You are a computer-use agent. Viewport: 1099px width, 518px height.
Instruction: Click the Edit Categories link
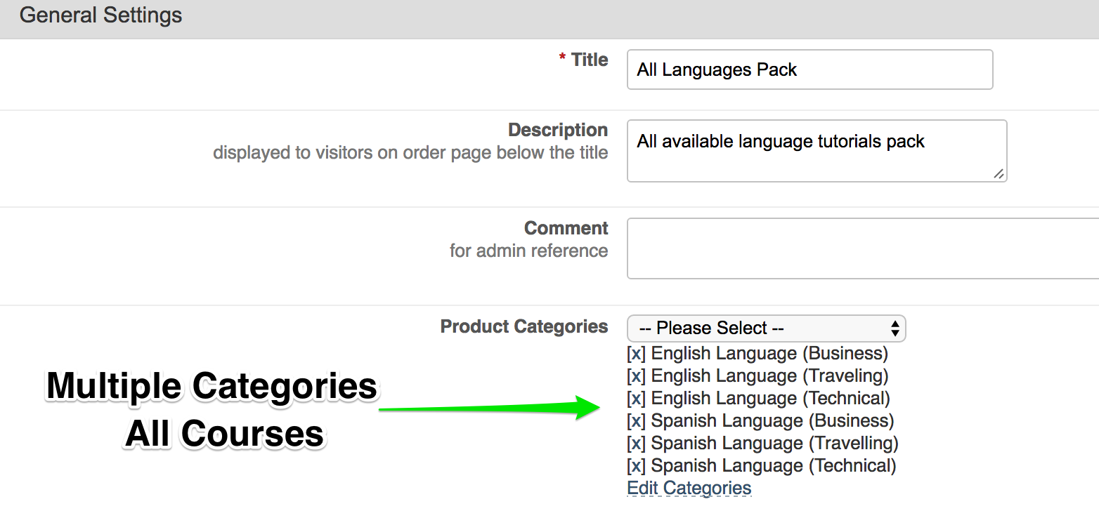[x=689, y=489]
